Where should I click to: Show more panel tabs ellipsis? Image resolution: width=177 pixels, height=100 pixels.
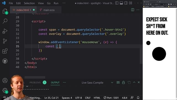(64, 82)
